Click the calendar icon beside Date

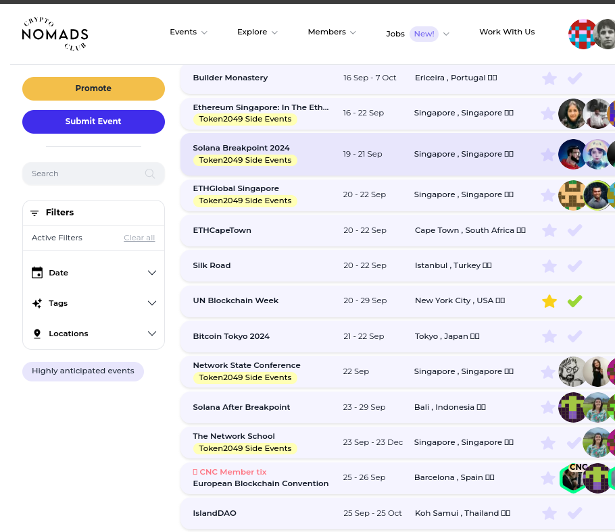point(37,273)
